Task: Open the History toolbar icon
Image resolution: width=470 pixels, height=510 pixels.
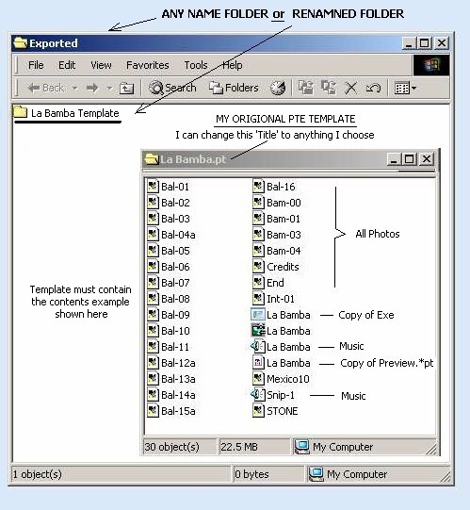Action: pyautogui.click(x=278, y=88)
